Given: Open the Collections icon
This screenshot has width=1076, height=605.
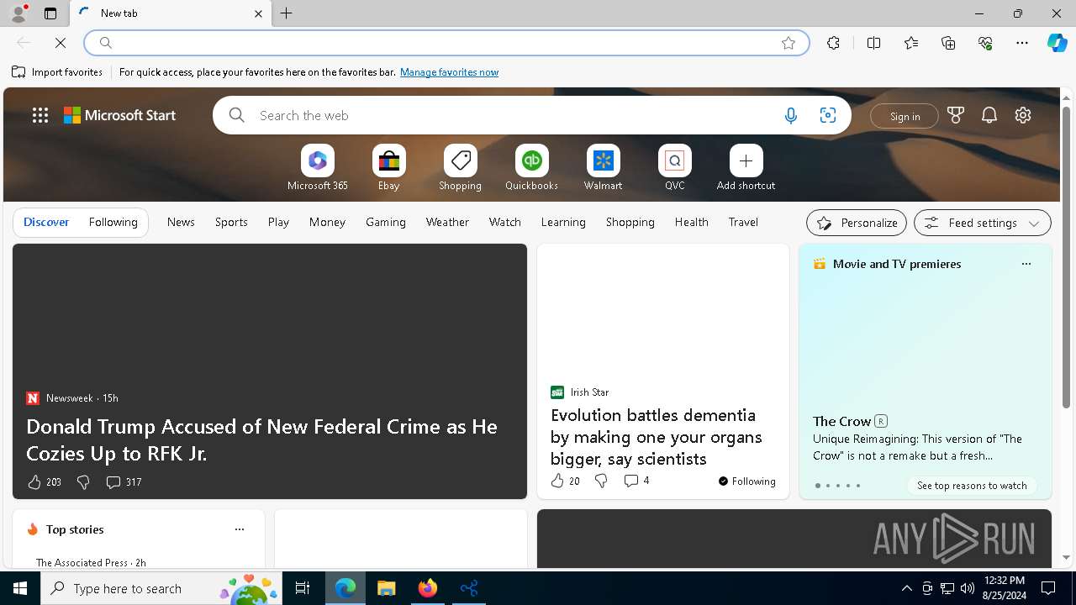Looking at the screenshot, I should (948, 43).
